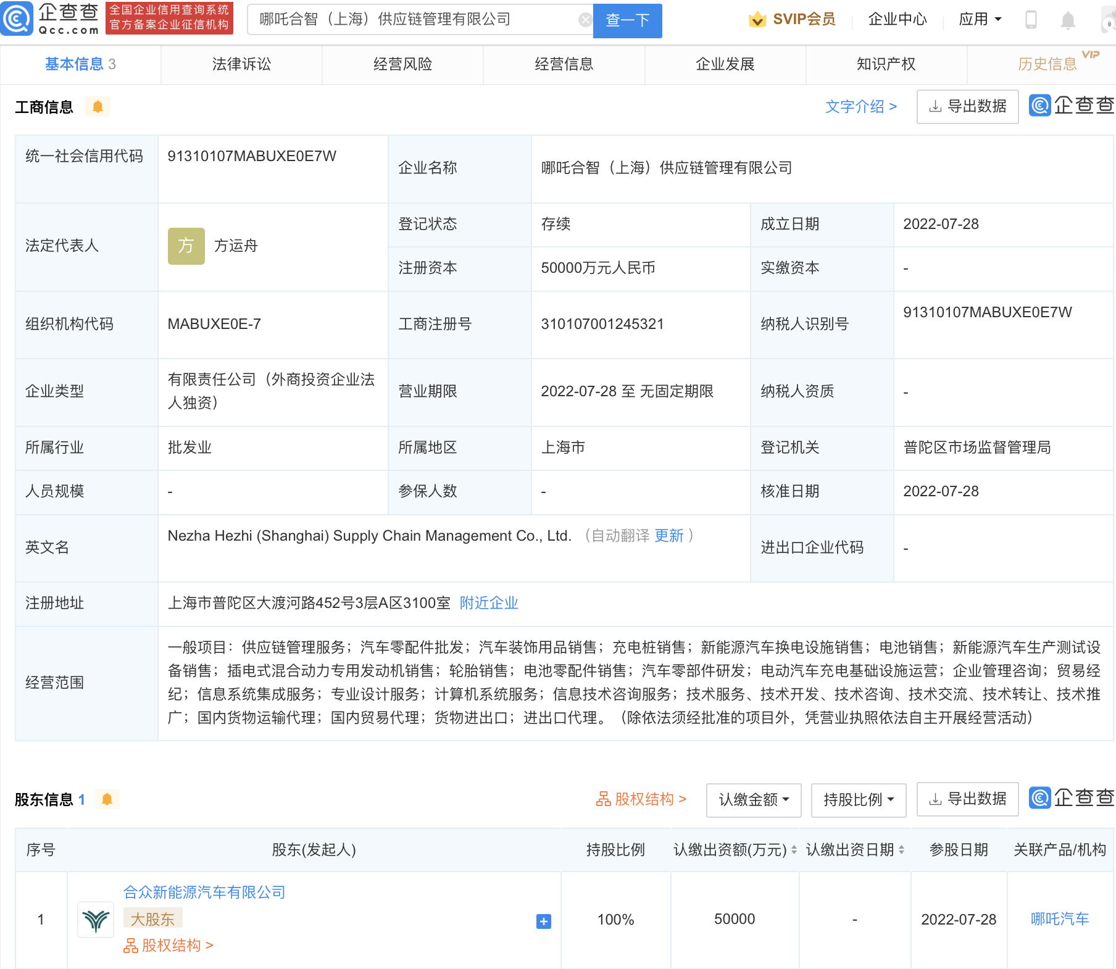Viewport: 1116px width, 969px height.
Task: Subscribe to 工商信息 updates via orange bell icon
Action: pos(99,106)
